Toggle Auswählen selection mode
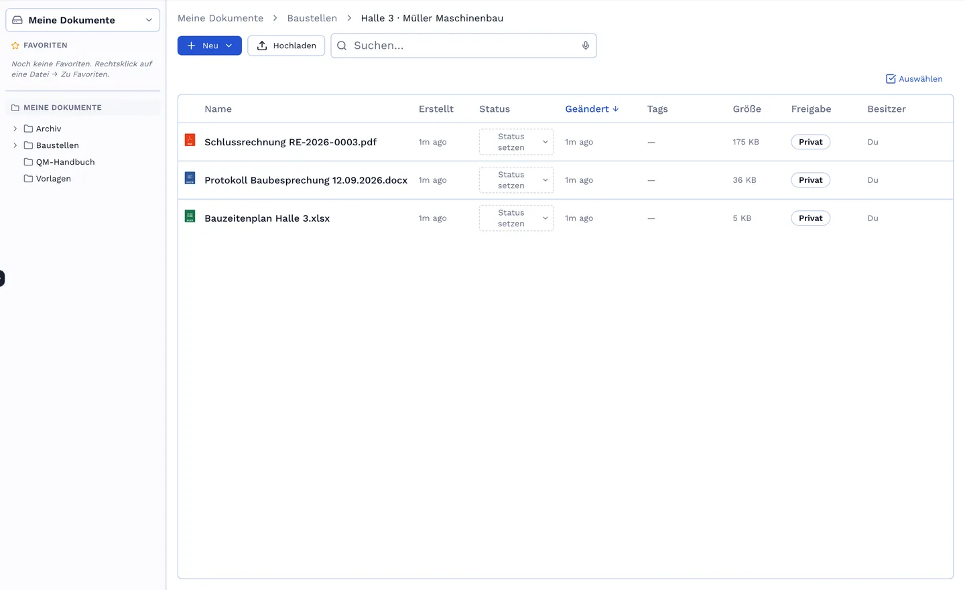This screenshot has height=590, width=965. coord(914,79)
